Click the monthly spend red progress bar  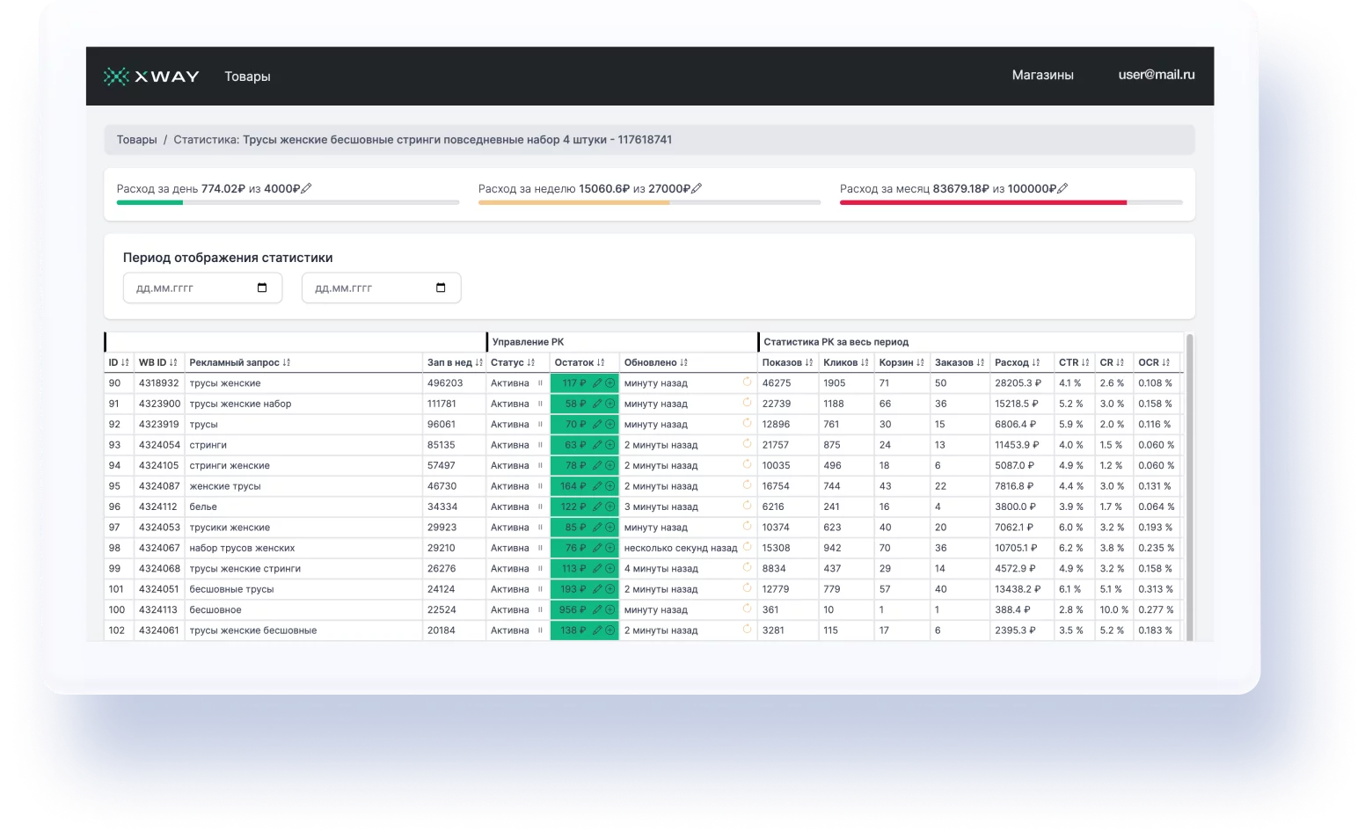coord(982,202)
